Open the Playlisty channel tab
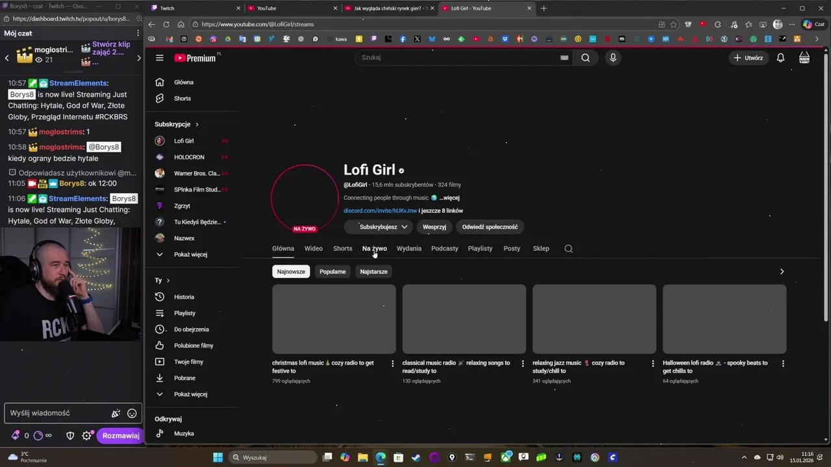Image resolution: width=831 pixels, height=467 pixels. pyautogui.click(x=480, y=248)
